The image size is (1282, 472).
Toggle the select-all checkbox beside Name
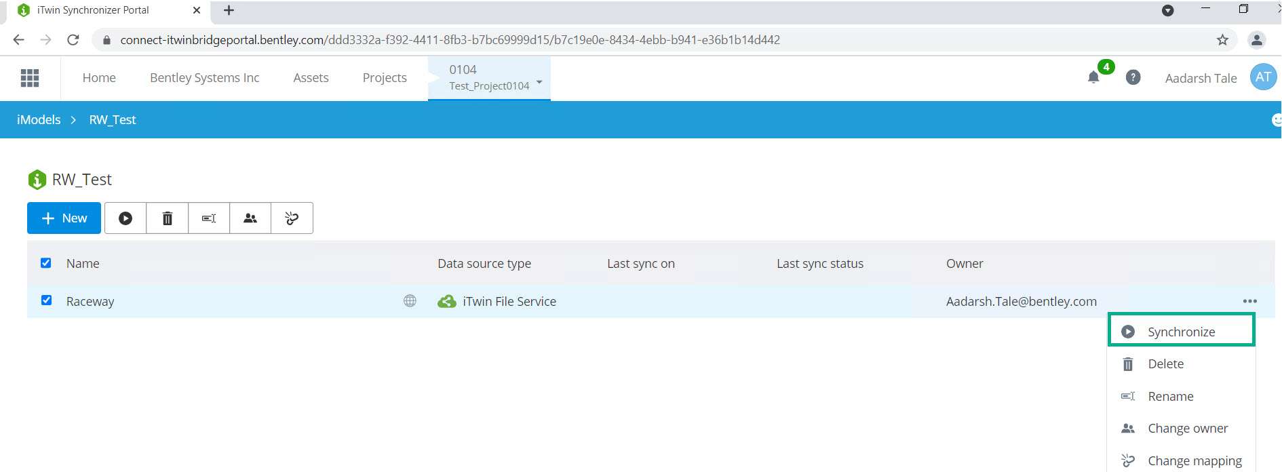click(46, 263)
